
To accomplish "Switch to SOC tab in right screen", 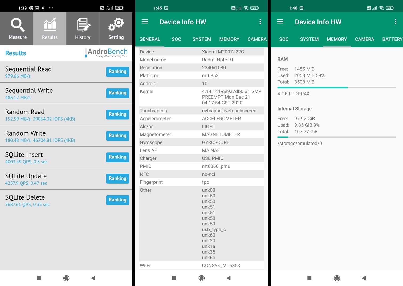I will tap(284, 39).
